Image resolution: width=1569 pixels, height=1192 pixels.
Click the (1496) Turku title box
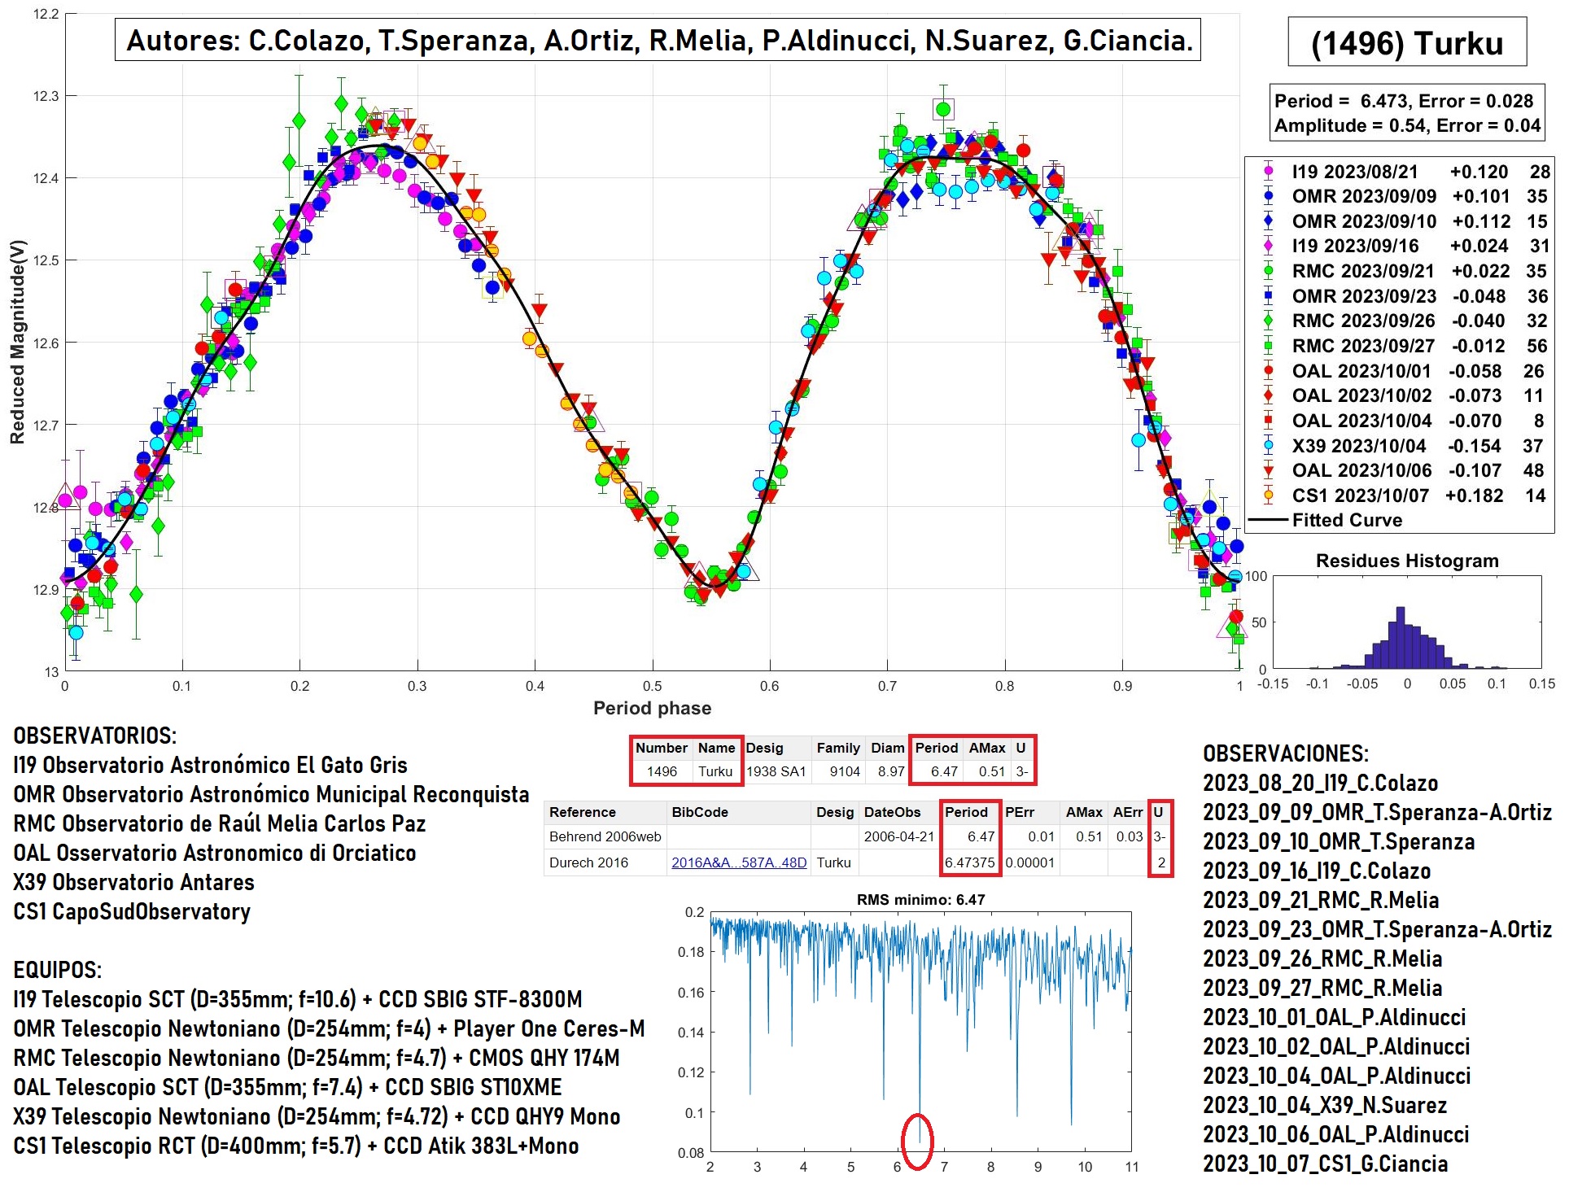(1407, 42)
